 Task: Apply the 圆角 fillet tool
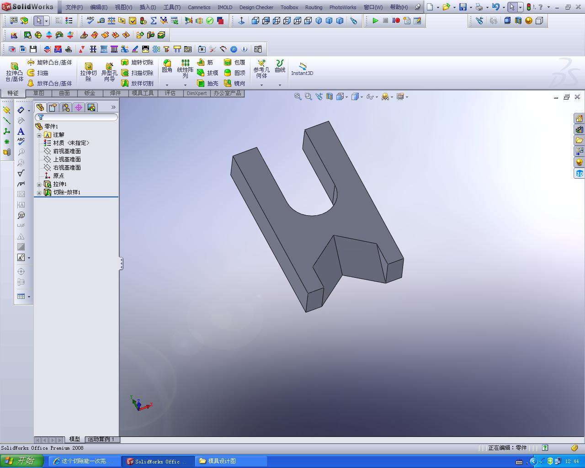[x=167, y=66]
